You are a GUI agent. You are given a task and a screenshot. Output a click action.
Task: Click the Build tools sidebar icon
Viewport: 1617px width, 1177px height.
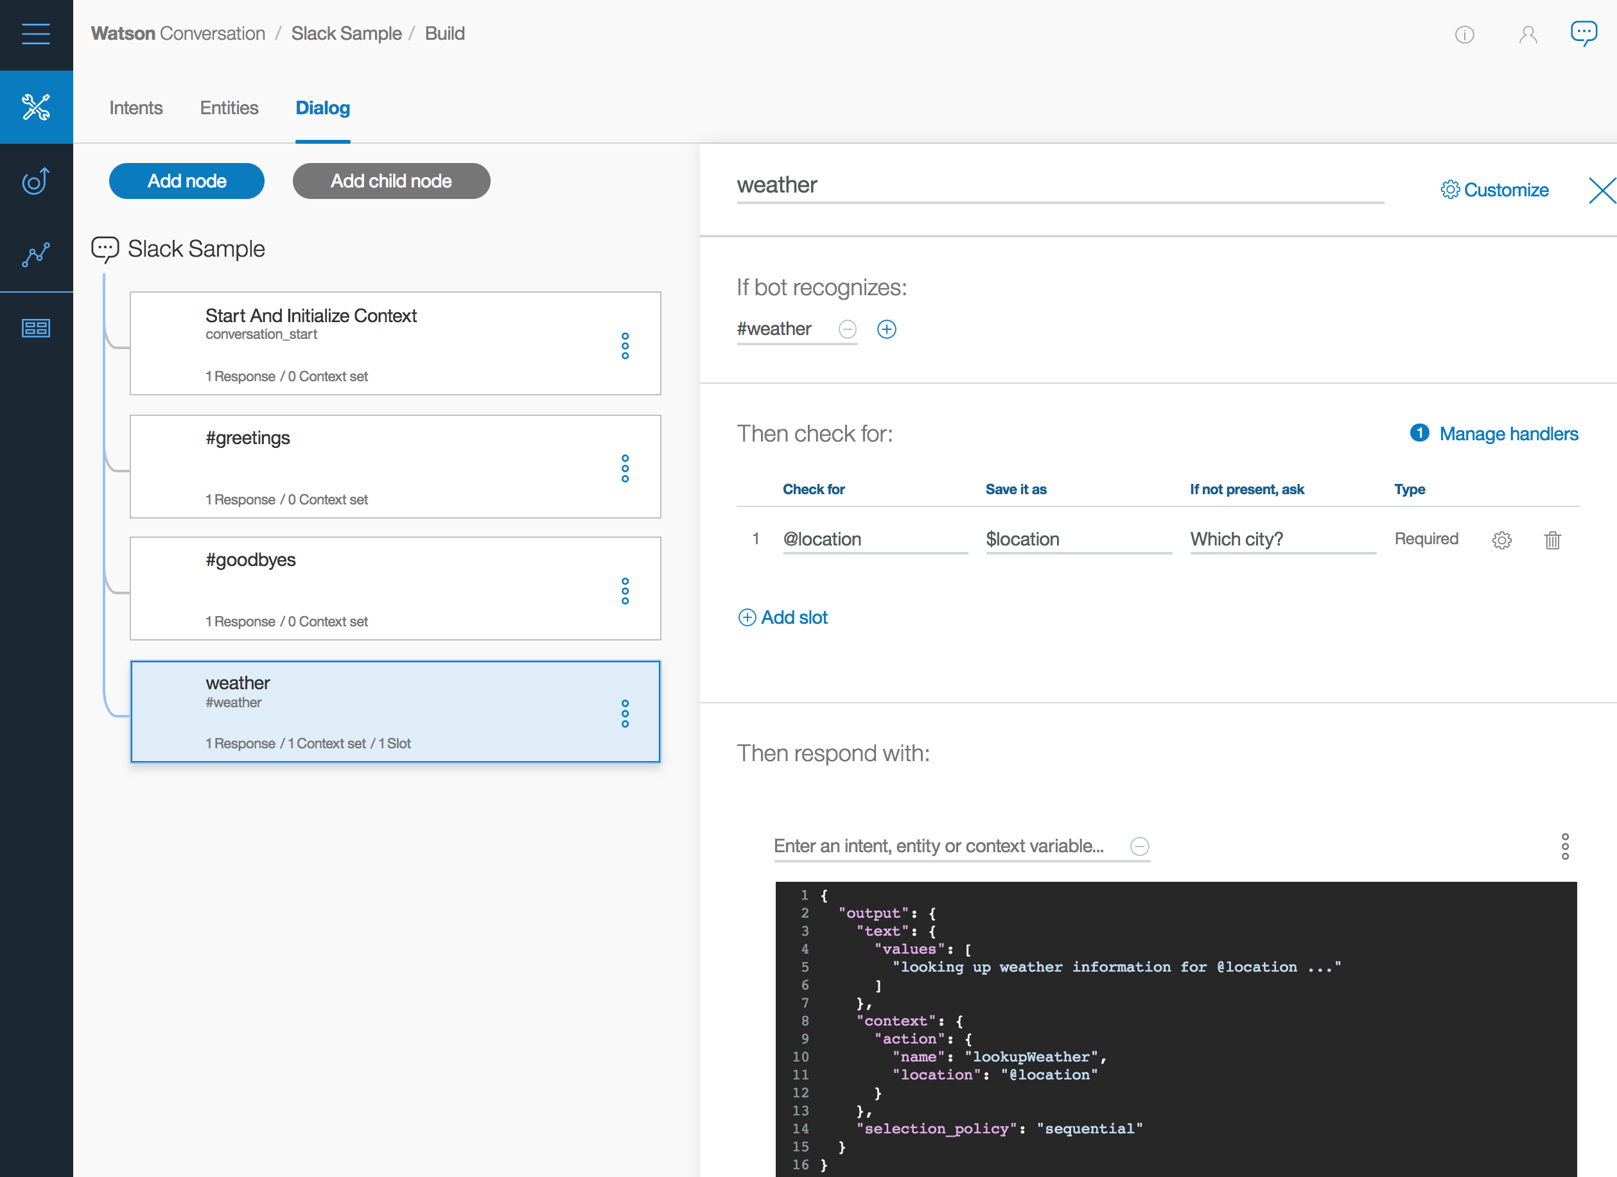(36, 108)
